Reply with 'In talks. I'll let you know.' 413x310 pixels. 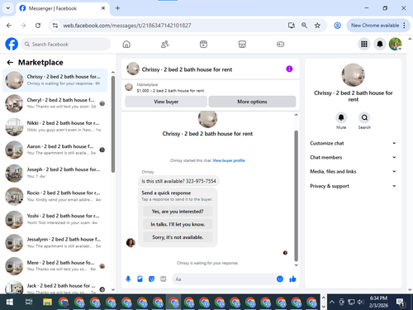tap(178, 224)
